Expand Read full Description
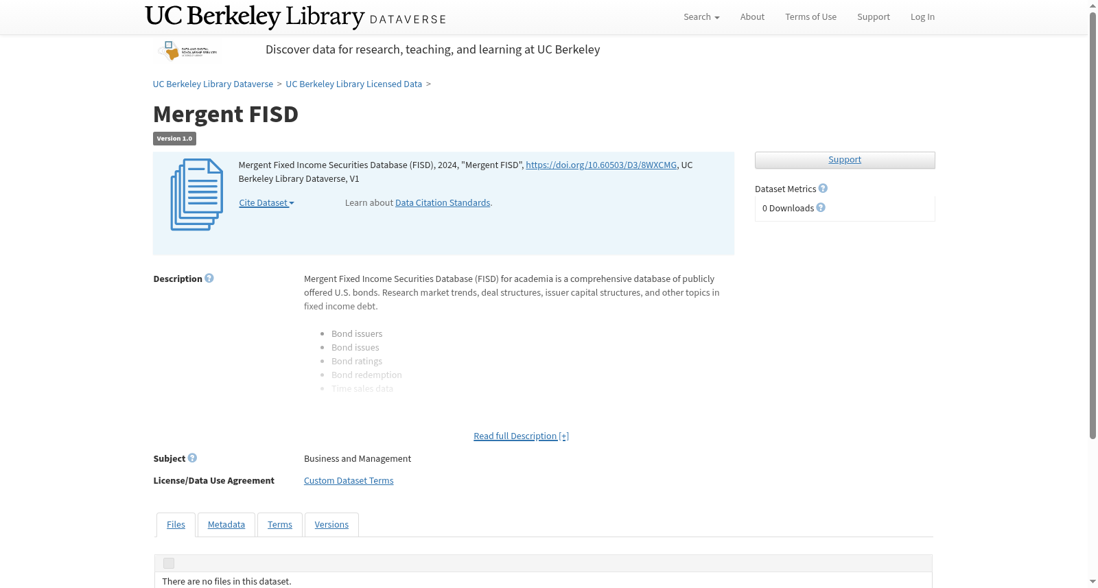Image resolution: width=1098 pixels, height=588 pixels. pyautogui.click(x=521, y=436)
